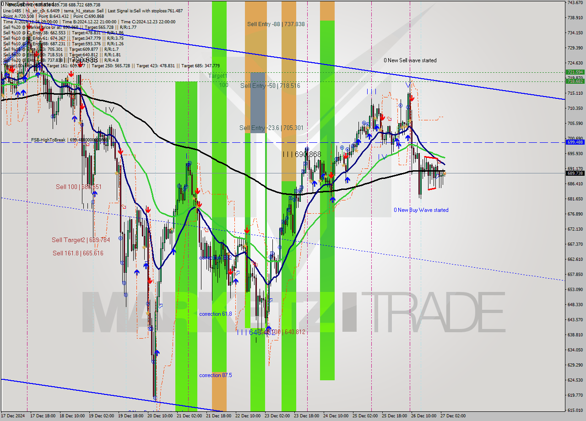The width and height of the screenshot is (586, 421).
Task: Click the 672.130 price axis value
Action: point(575,229)
